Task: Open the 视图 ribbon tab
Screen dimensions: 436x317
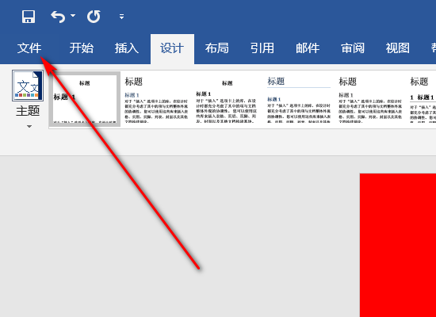Action: click(398, 48)
